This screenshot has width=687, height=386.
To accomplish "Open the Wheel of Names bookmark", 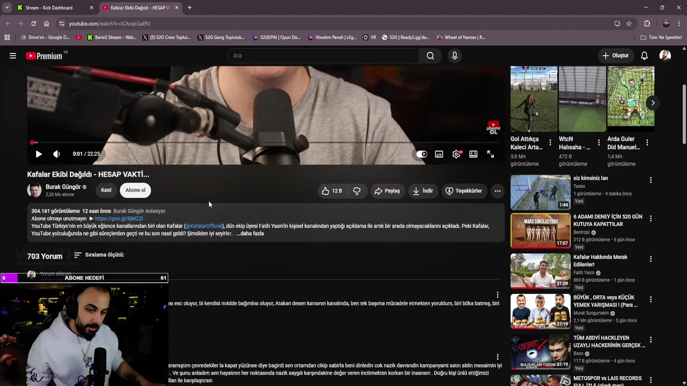I will pos(461,38).
